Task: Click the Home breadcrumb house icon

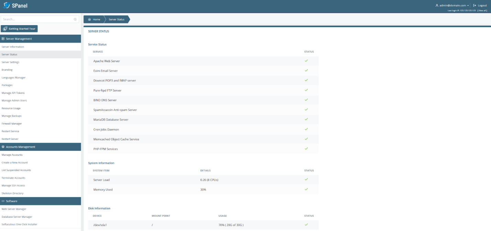Action: coord(89,19)
